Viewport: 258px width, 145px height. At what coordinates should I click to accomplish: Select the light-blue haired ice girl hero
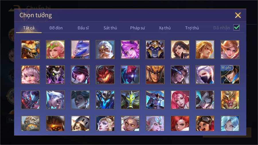(x=230, y=123)
